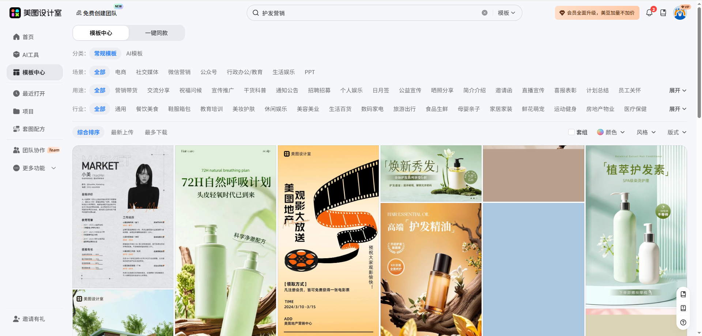Go to 首页 home in sidebar
The height and width of the screenshot is (336, 702).
[28, 37]
